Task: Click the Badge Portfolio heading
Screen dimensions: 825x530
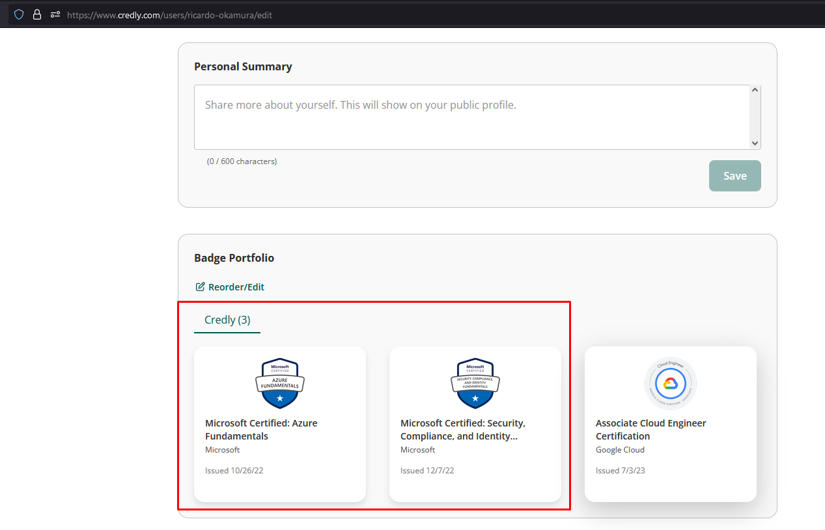Action: (234, 258)
